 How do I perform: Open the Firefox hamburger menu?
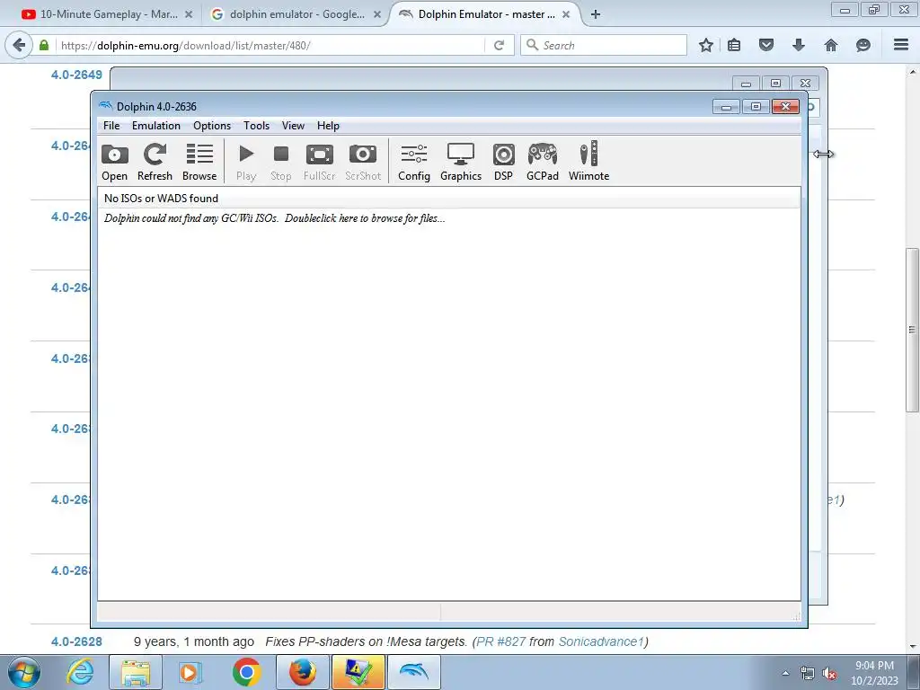point(901,45)
